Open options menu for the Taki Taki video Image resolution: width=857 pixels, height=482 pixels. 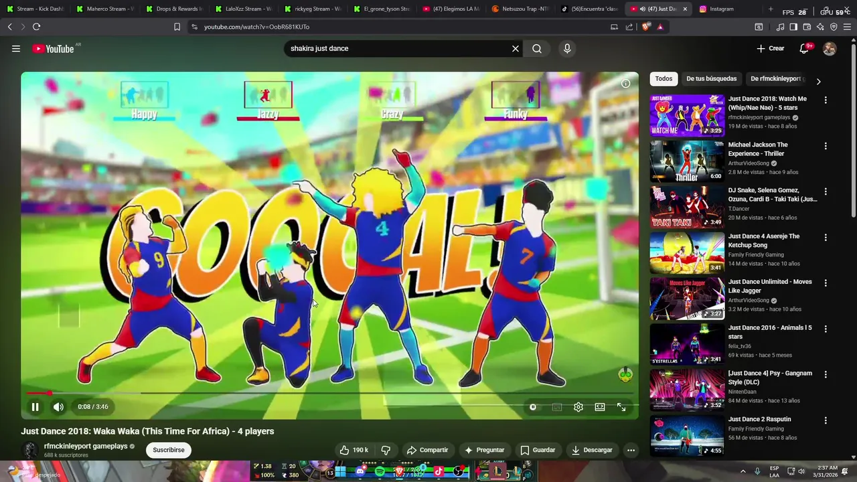826,191
